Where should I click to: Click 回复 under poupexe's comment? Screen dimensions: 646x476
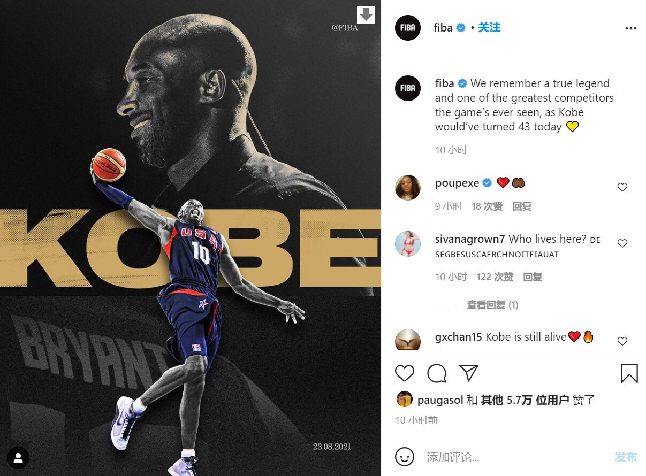(522, 206)
